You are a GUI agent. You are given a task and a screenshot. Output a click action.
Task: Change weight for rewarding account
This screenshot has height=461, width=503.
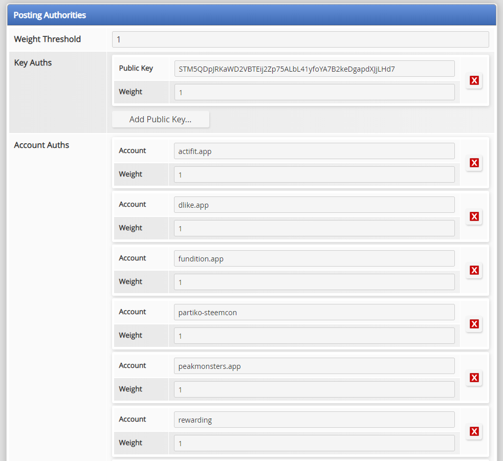coord(314,443)
